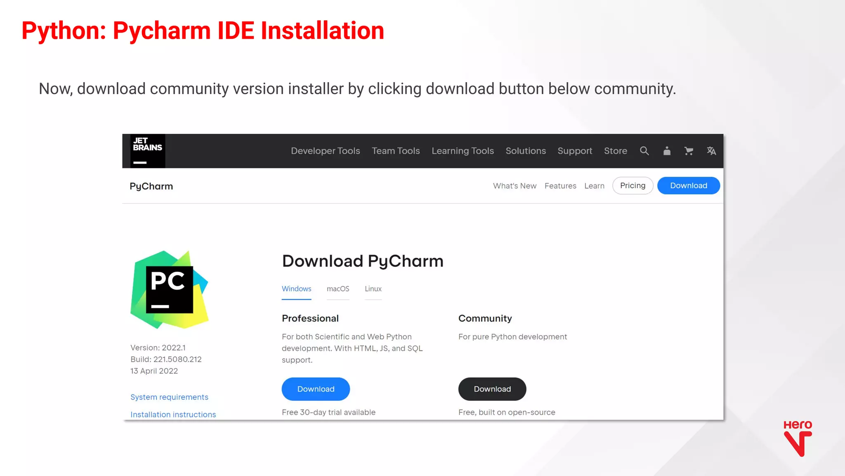Open Learning Tools menu
845x476 pixels.
tap(463, 151)
